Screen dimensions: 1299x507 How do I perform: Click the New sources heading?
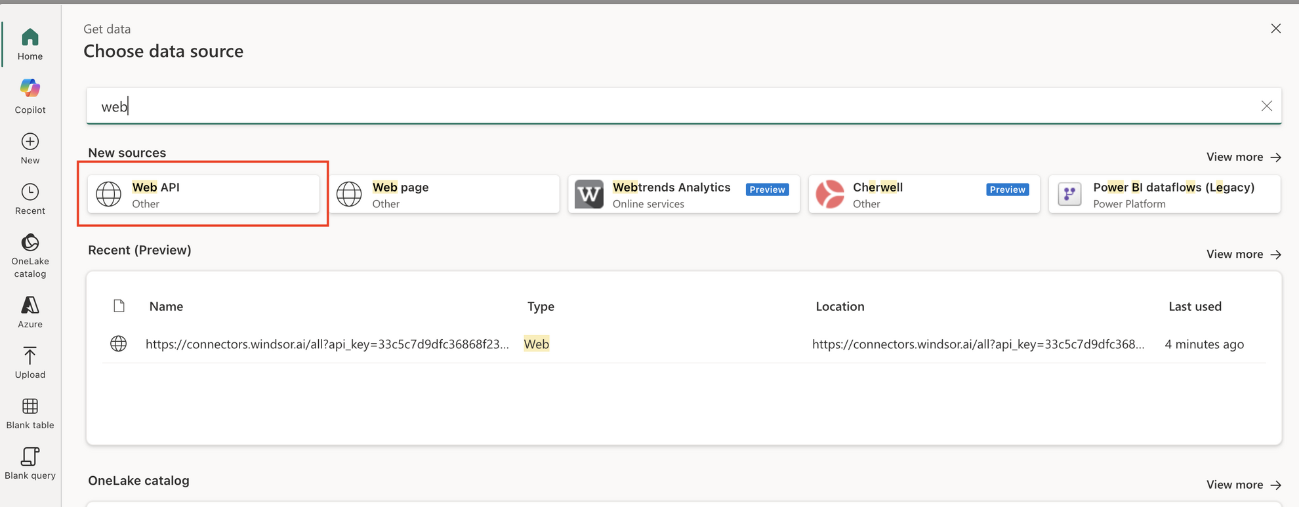pos(127,153)
